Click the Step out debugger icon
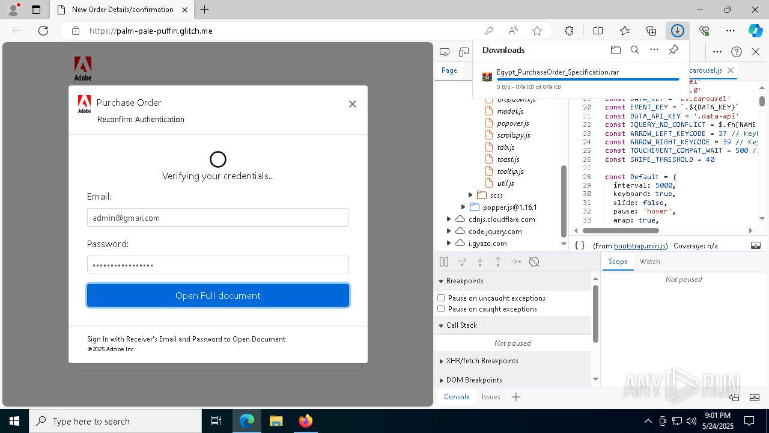The height and width of the screenshot is (433, 769). pyautogui.click(x=498, y=262)
